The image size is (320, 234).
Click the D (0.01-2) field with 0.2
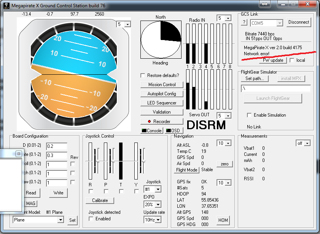coord(57,146)
